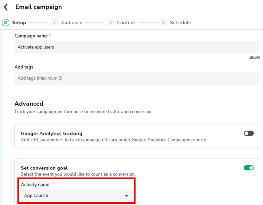The height and width of the screenshot is (205, 263).
Task: Click the Audience step person icon
Action: click(x=54, y=23)
